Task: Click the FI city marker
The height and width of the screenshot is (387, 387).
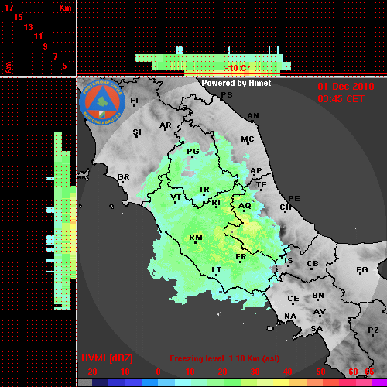Action: tap(134, 105)
